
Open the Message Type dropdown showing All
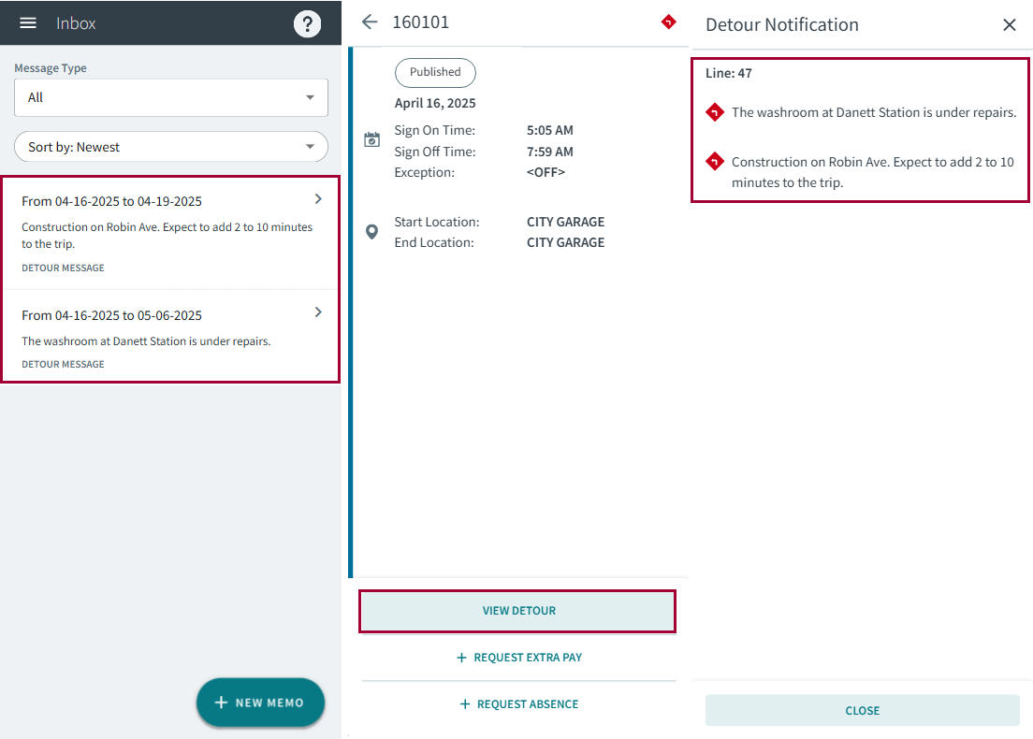pyautogui.click(x=170, y=97)
